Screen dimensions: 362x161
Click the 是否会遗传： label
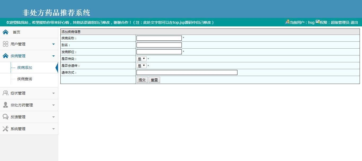tap(70, 66)
